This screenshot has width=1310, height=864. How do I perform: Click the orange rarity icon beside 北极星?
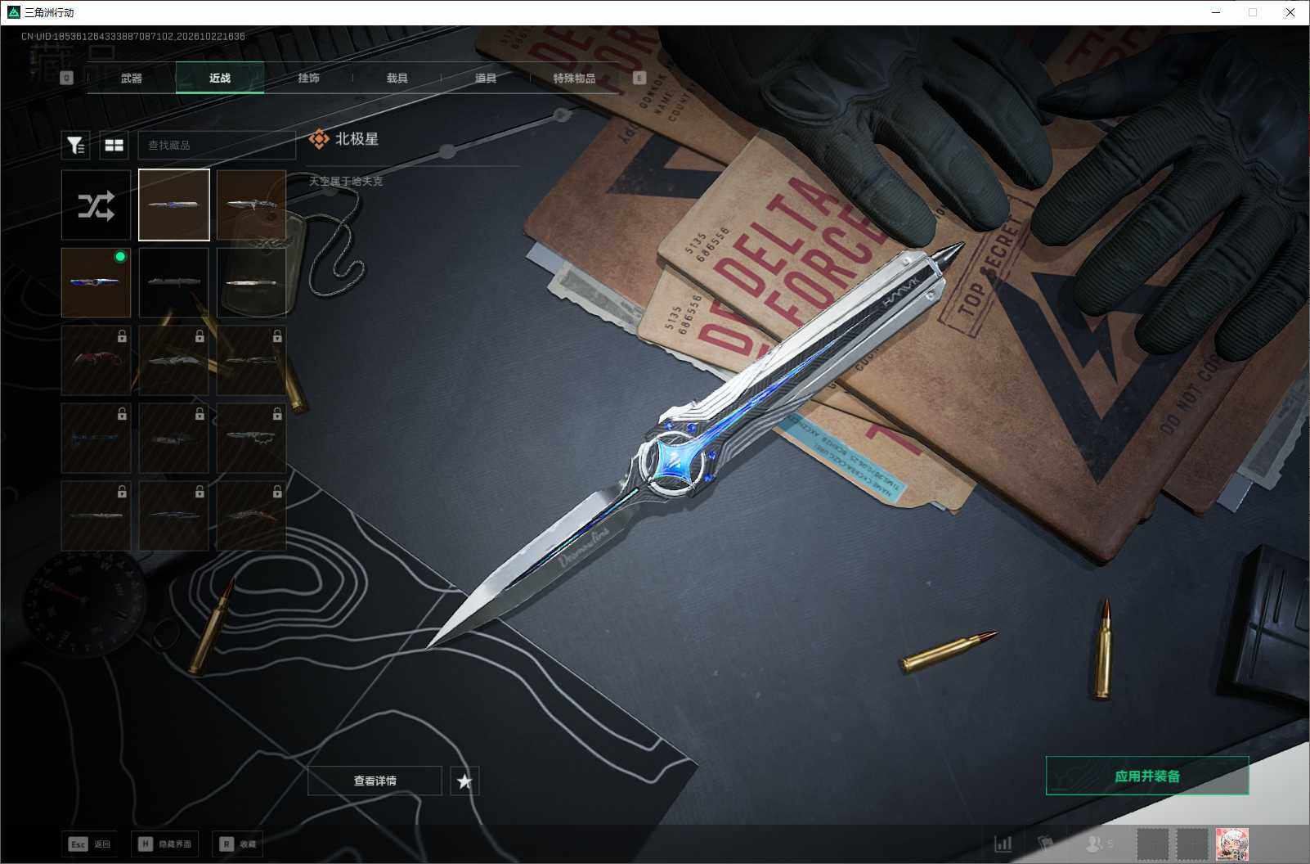click(x=319, y=139)
